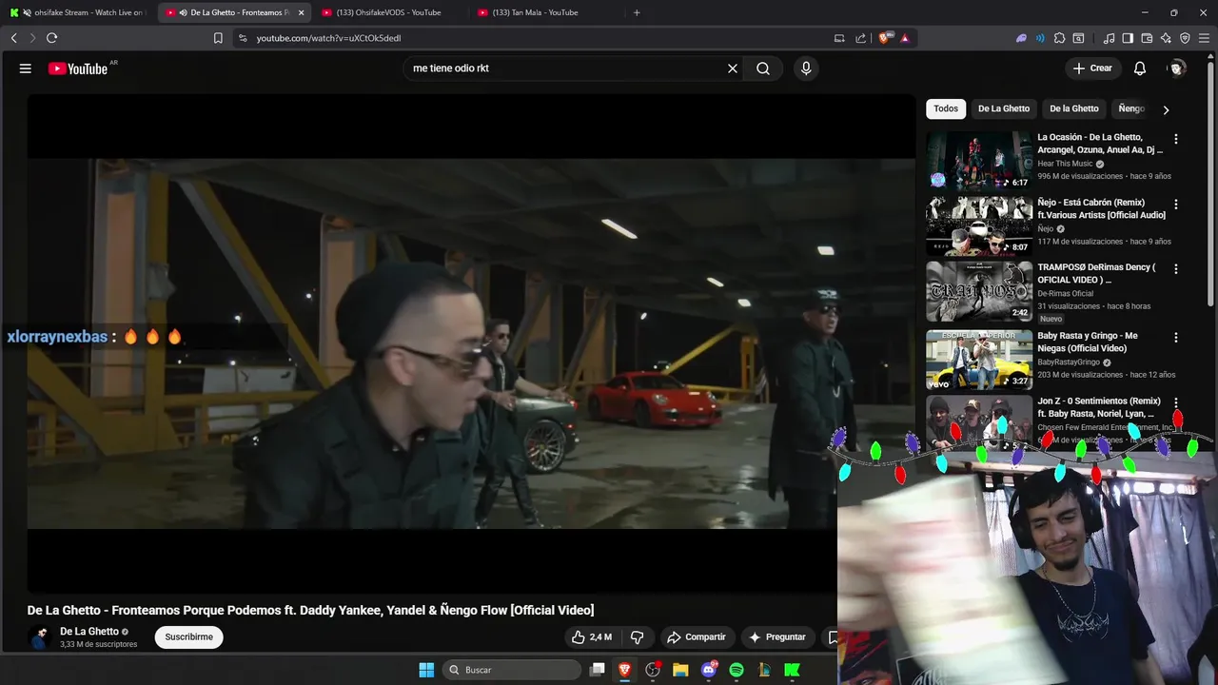Run the search with the magnifier button
This screenshot has width=1218, height=685.
(x=763, y=68)
